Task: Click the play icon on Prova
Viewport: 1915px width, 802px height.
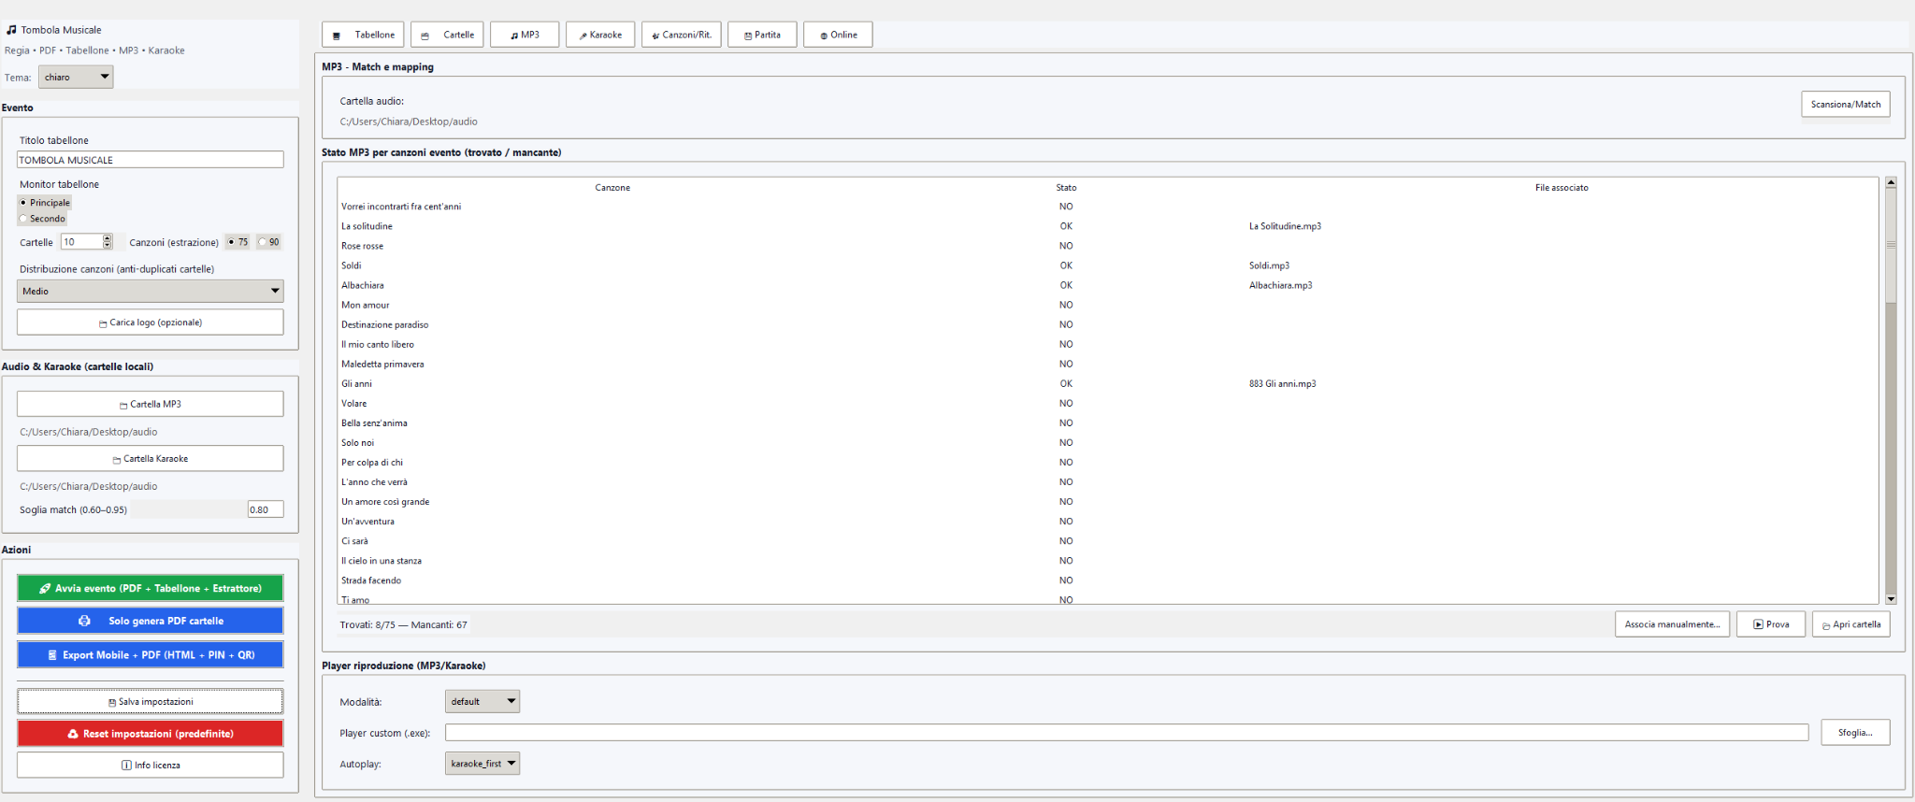Action: click(1758, 624)
